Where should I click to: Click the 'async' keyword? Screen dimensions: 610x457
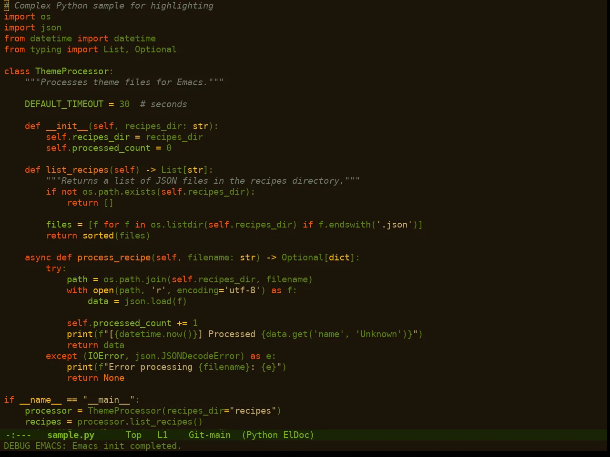(x=38, y=258)
